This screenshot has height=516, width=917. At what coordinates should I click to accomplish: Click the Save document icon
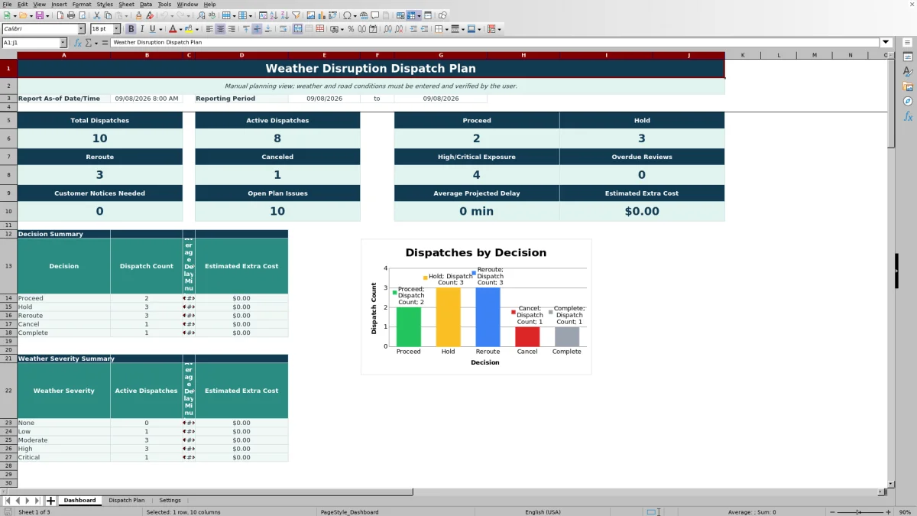39,15
